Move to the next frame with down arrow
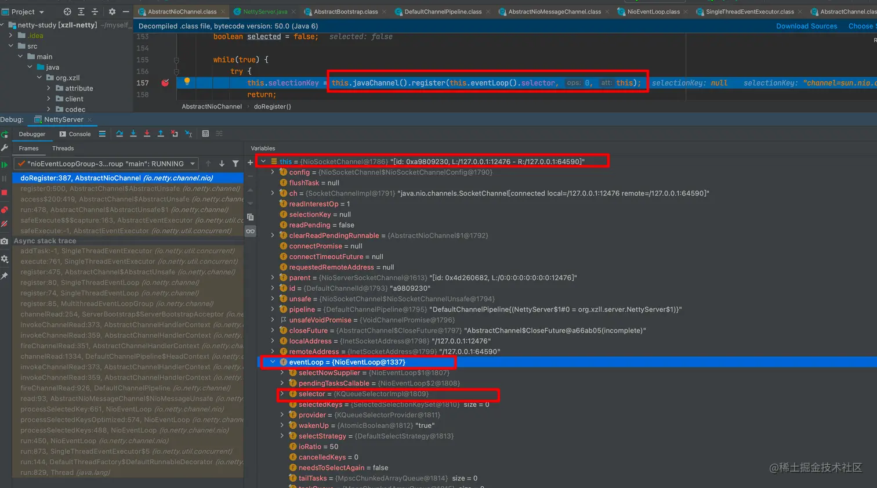The image size is (877, 488). click(x=222, y=164)
